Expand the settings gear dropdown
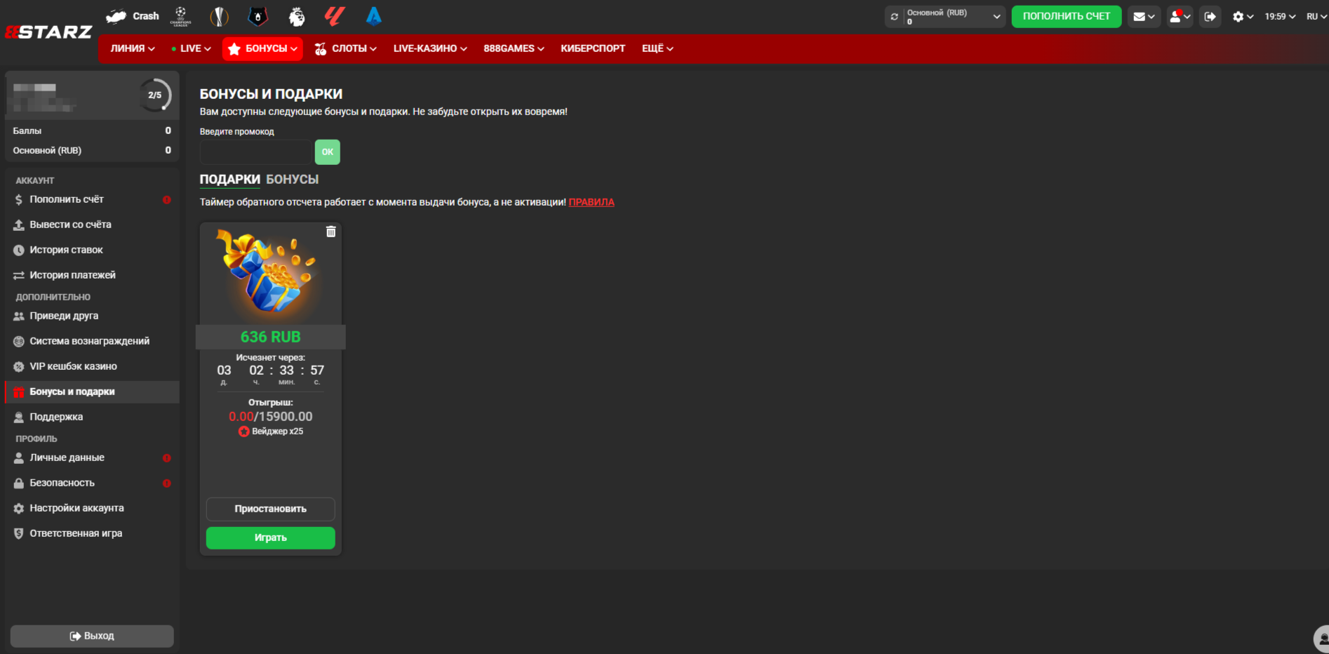1329x654 pixels. coord(1243,17)
